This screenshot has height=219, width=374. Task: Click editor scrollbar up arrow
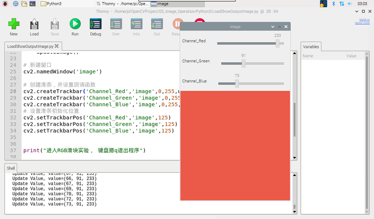click(x=295, y=53)
